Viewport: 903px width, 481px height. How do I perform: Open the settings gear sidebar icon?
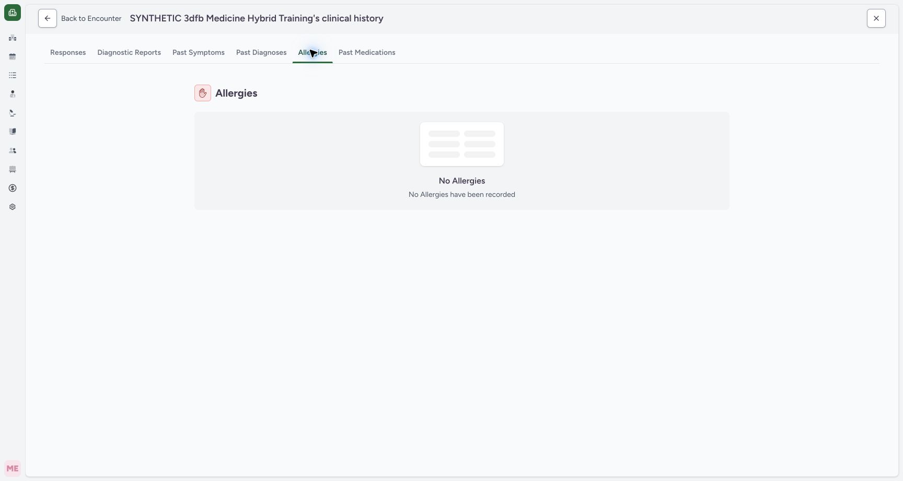(x=13, y=207)
